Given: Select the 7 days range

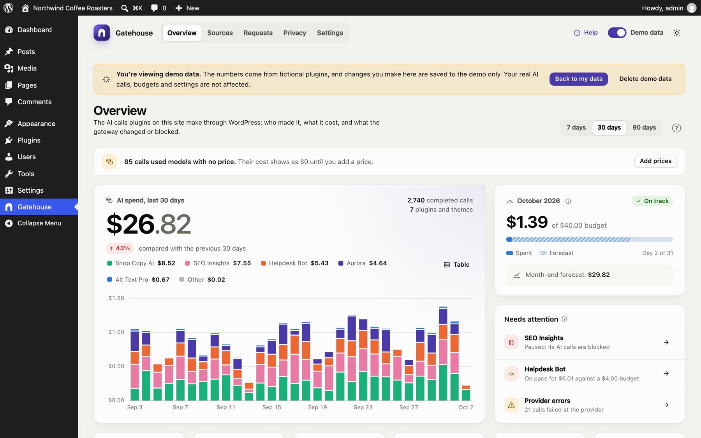Looking at the screenshot, I should (576, 128).
